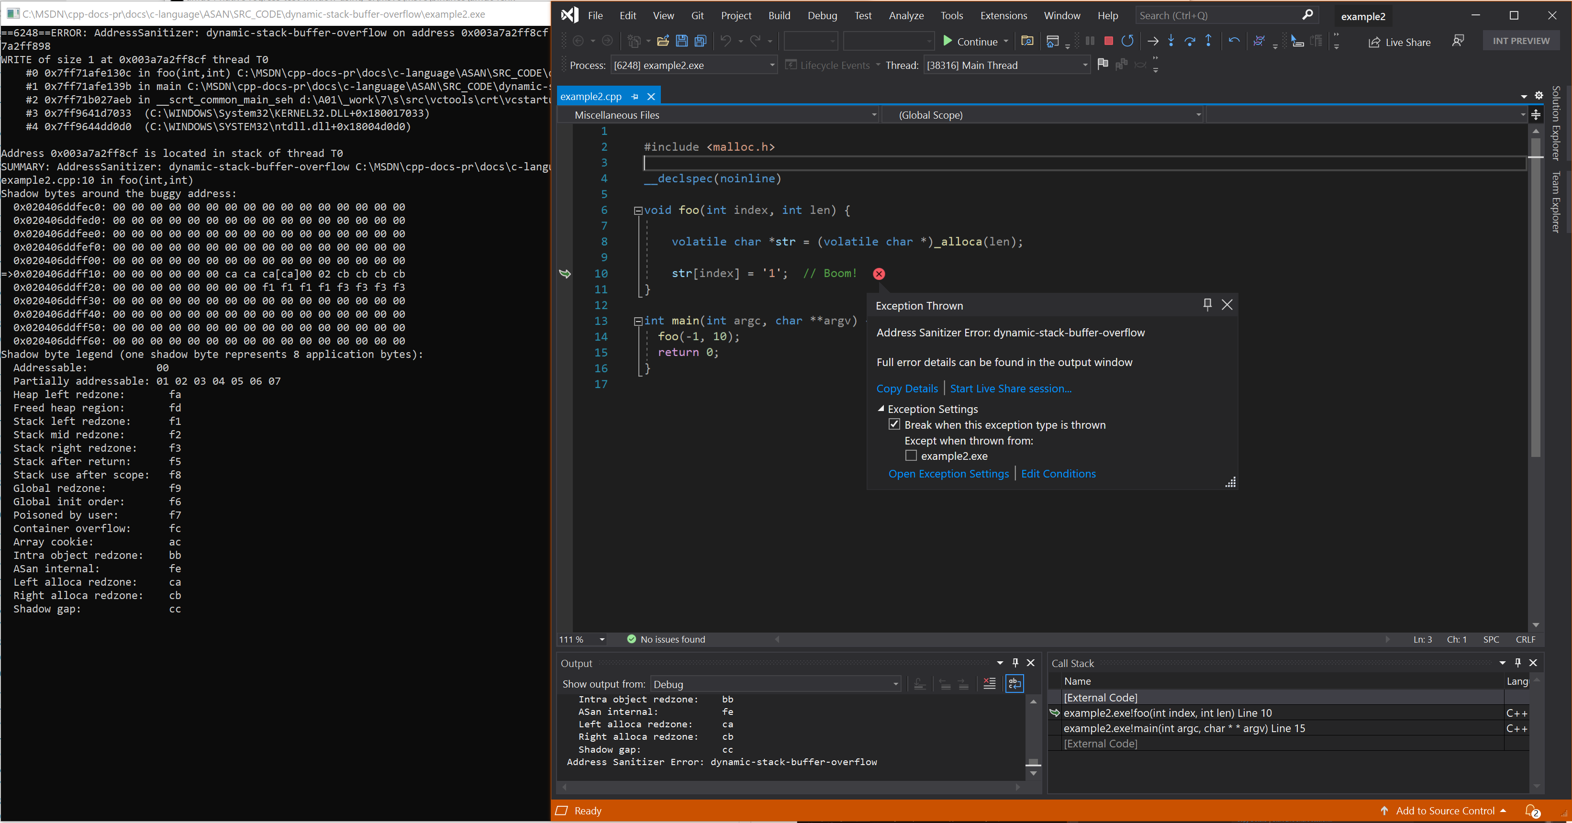Click the pin/dock icon in Exception dialog

[1207, 304]
